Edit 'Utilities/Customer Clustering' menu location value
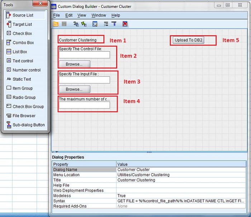This screenshot has width=251, height=217. coord(181,175)
